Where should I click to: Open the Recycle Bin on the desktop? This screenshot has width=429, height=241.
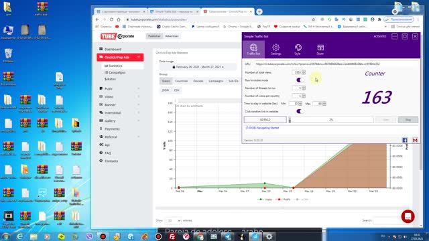coord(9,56)
